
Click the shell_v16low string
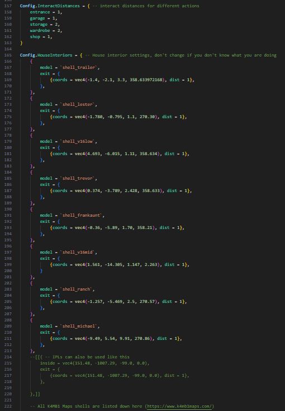[78, 141]
